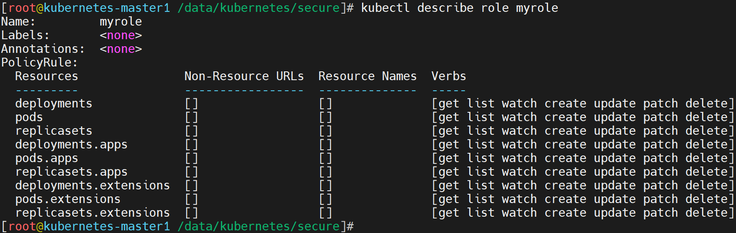Click the <none> value next to Annotations
Image resolution: width=736 pixels, height=233 pixels.
click(x=120, y=49)
